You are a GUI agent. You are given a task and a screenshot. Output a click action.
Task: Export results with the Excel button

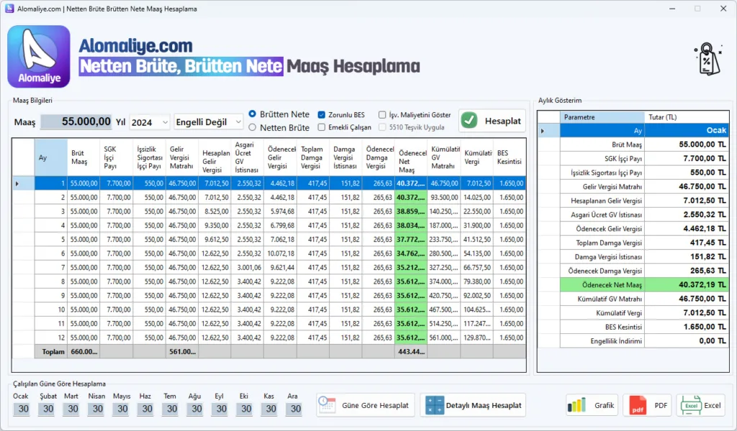(x=700, y=405)
